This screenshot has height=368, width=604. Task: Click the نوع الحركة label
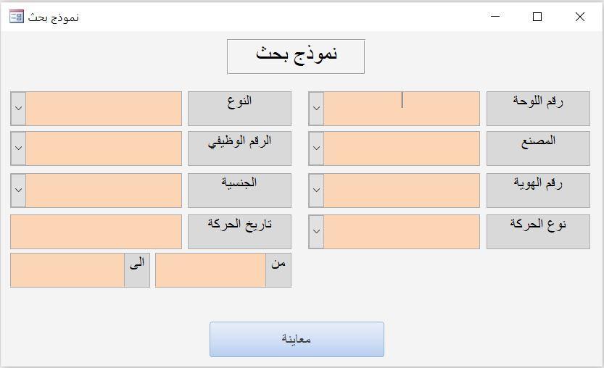click(538, 232)
